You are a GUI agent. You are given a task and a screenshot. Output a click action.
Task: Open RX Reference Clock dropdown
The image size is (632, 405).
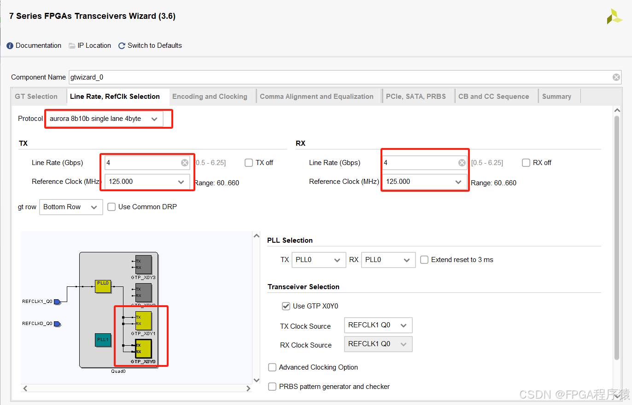[x=425, y=182]
